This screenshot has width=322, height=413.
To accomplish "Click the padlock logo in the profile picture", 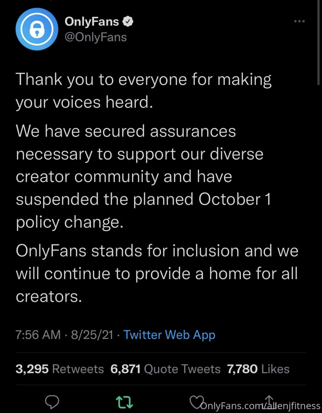I will 37,29.
